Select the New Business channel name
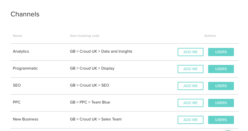The height and width of the screenshot is (131, 248). click(x=26, y=119)
